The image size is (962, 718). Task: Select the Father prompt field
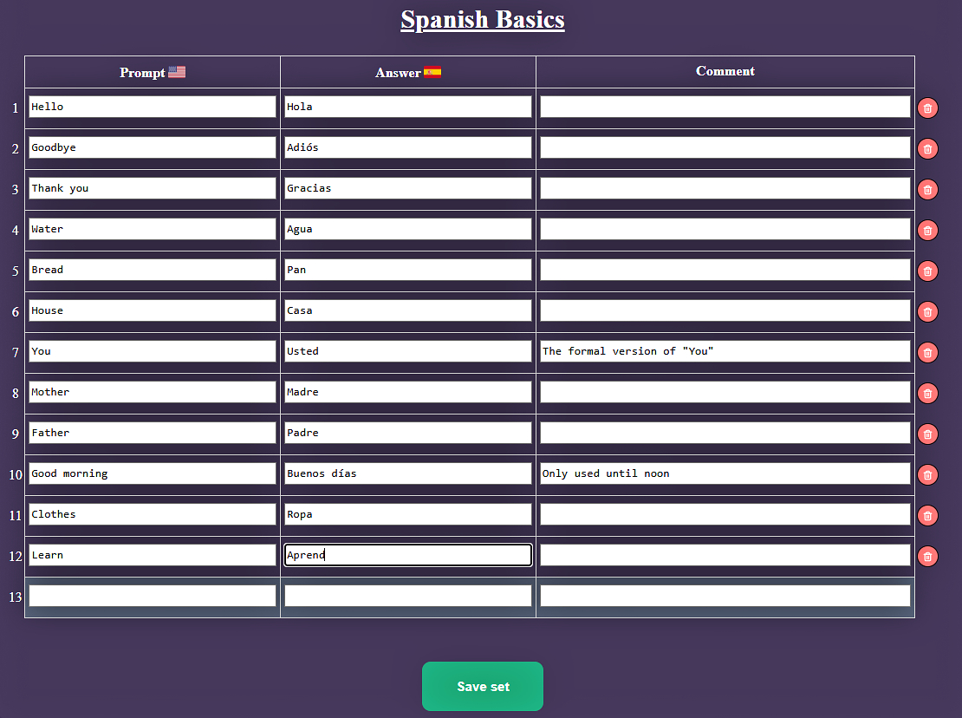tap(153, 433)
